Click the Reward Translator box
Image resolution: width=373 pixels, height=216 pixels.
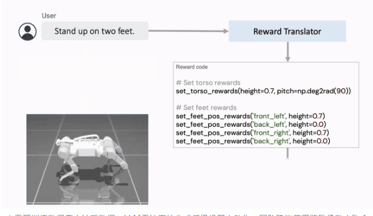point(288,31)
